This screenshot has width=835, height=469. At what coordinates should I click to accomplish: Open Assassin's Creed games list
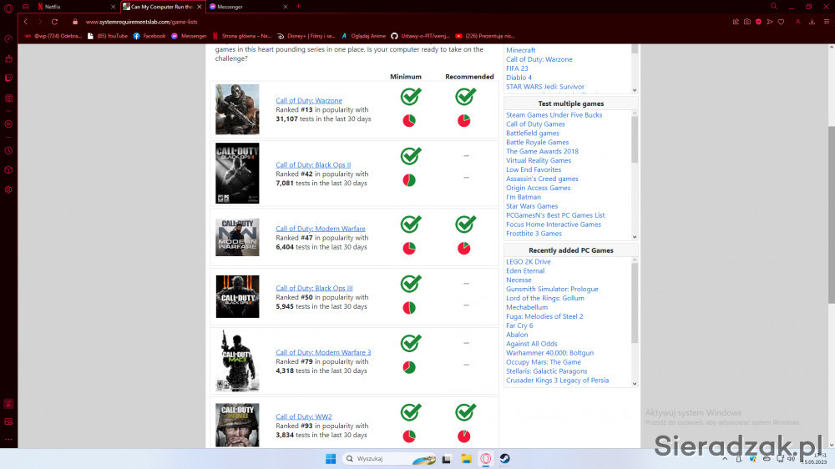542,179
